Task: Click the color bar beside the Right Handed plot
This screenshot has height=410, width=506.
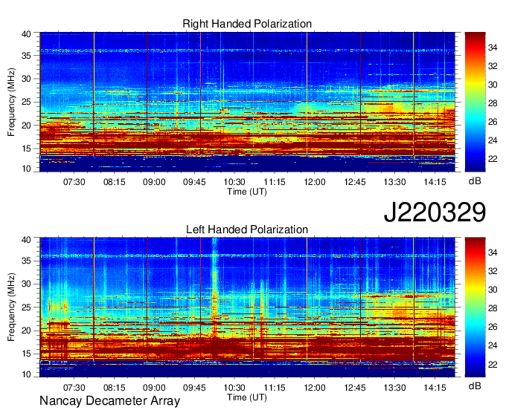Action: [x=475, y=102]
